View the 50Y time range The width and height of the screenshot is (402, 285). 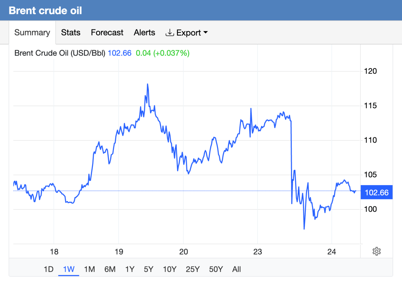click(216, 269)
